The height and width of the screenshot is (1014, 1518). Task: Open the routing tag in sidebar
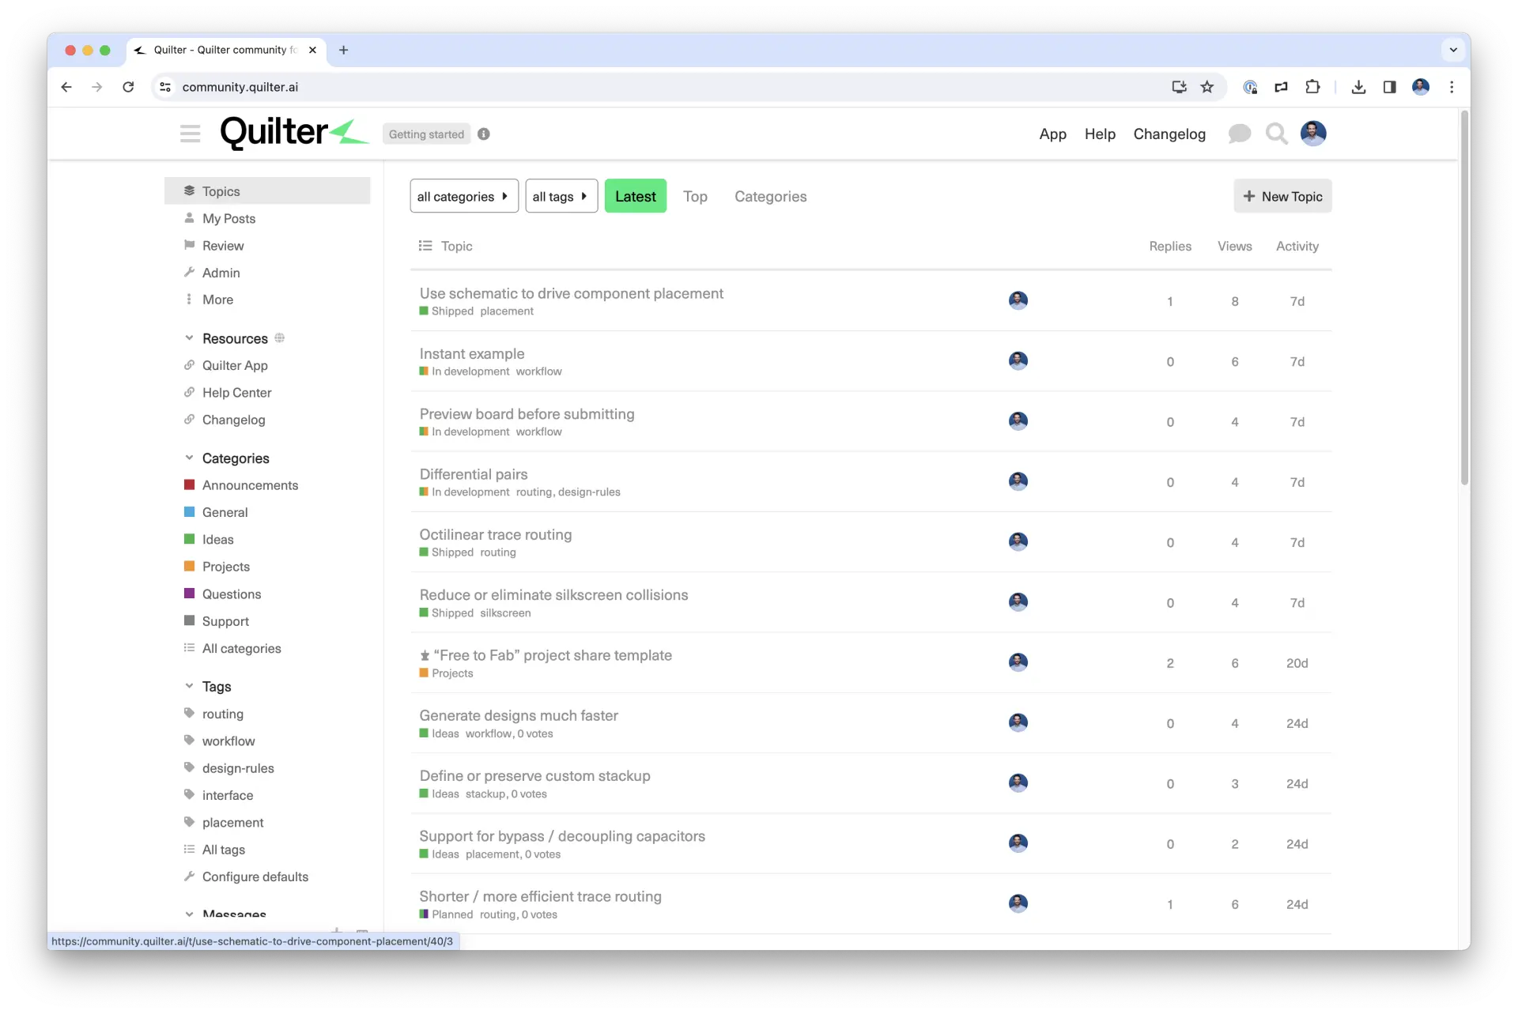[222, 714]
